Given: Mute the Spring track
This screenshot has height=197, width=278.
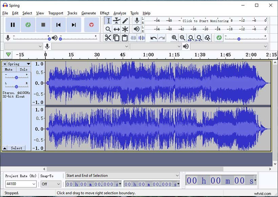Looking at the screenshot, I should click(8, 69).
